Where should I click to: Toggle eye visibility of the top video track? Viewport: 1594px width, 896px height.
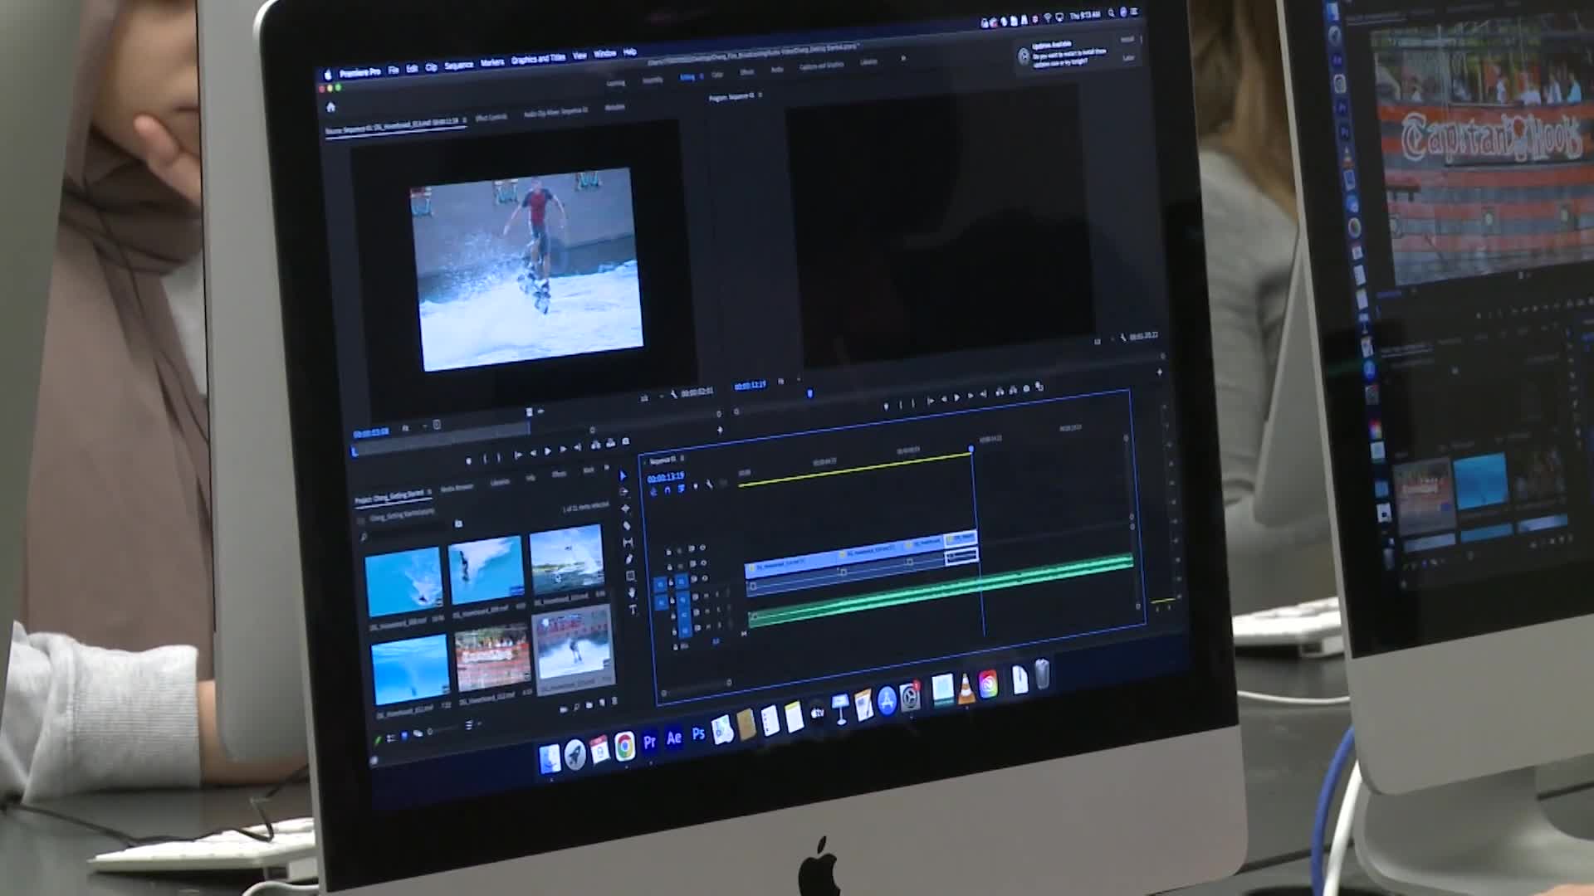[x=702, y=548]
